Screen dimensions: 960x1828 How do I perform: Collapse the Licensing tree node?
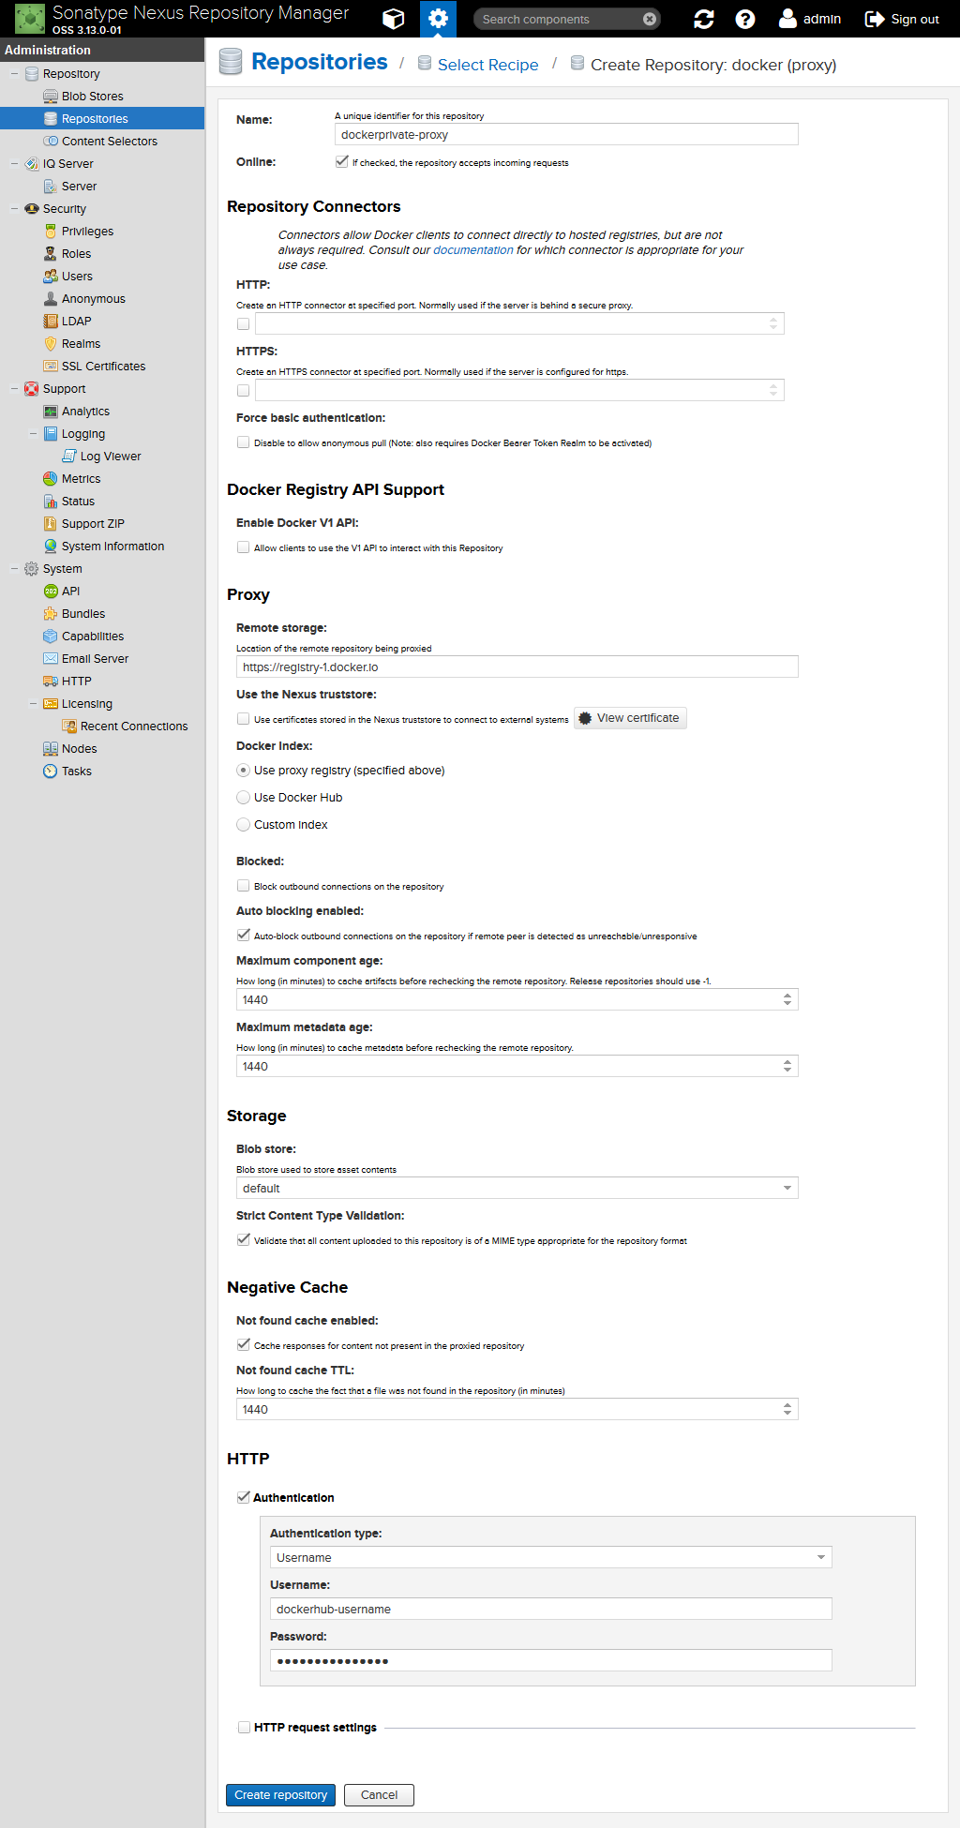(x=33, y=704)
